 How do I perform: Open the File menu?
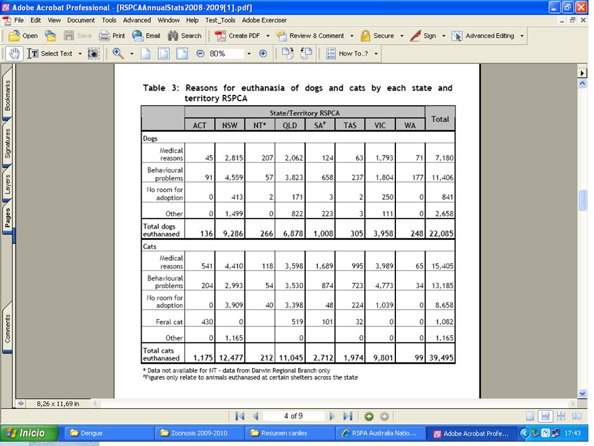tap(19, 20)
